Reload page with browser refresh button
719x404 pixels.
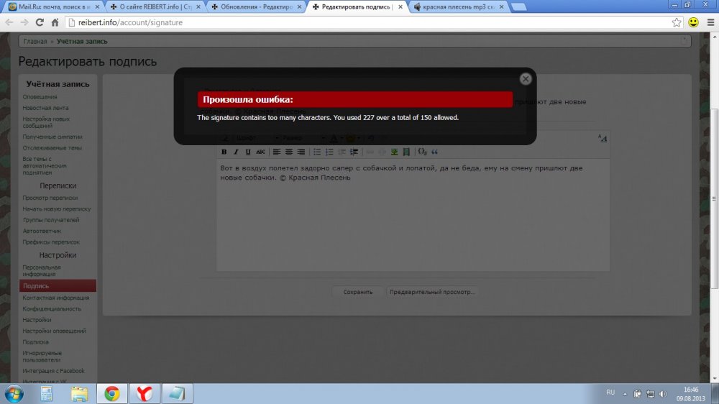click(x=40, y=22)
